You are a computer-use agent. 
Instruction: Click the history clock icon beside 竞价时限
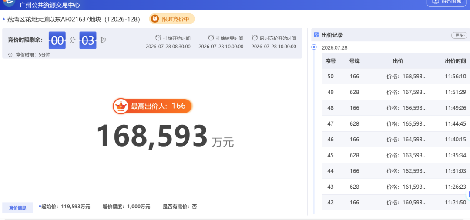coord(10,55)
